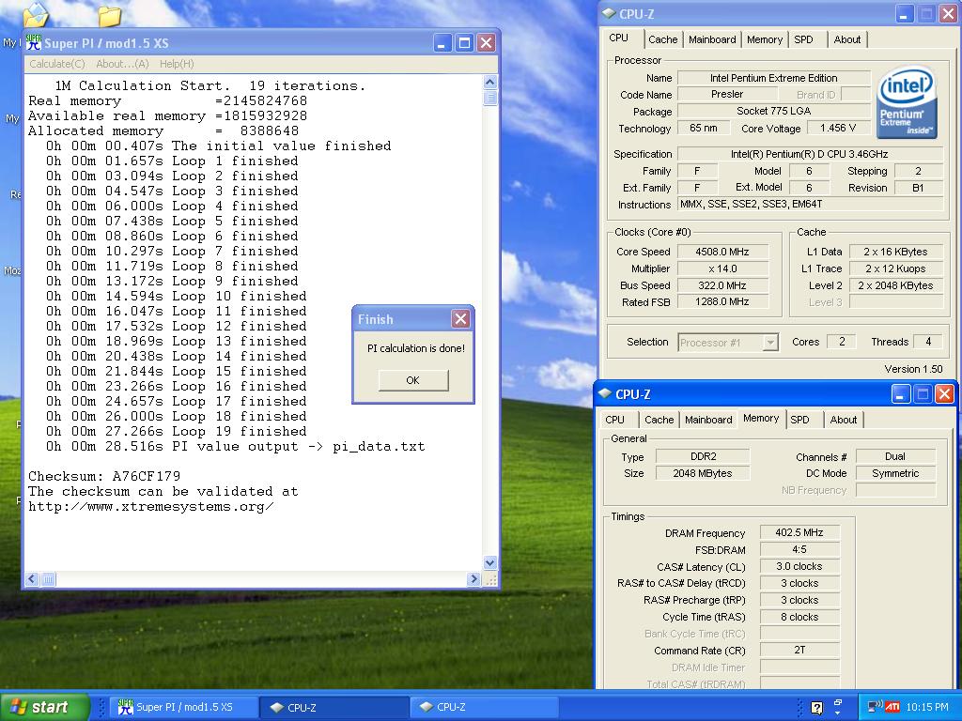Image resolution: width=962 pixels, height=721 pixels.
Task: Click the Checksum: A76CF179 line
Action: click(104, 476)
